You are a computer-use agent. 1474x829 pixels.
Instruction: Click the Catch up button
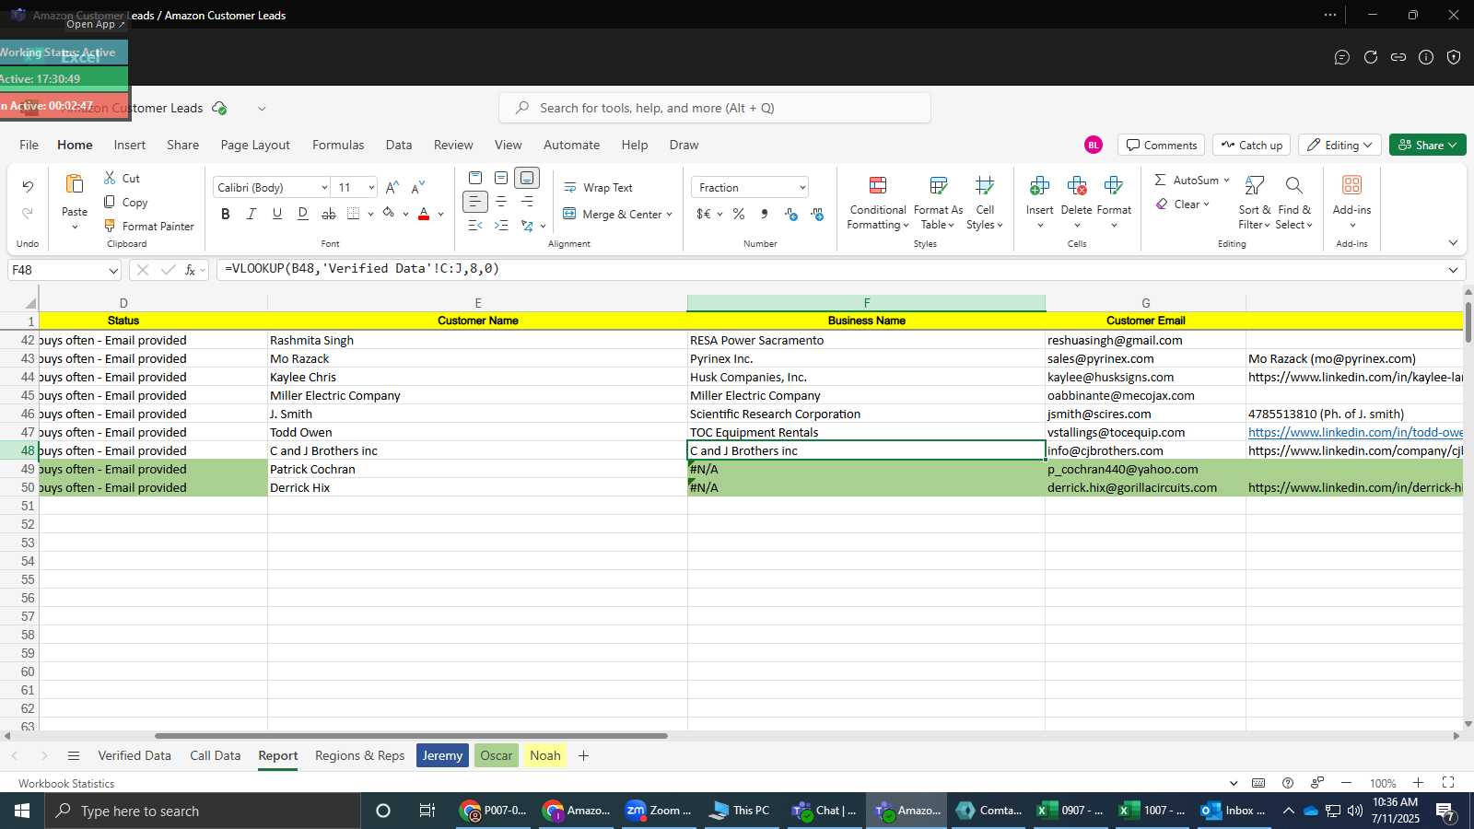(1251, 145)
